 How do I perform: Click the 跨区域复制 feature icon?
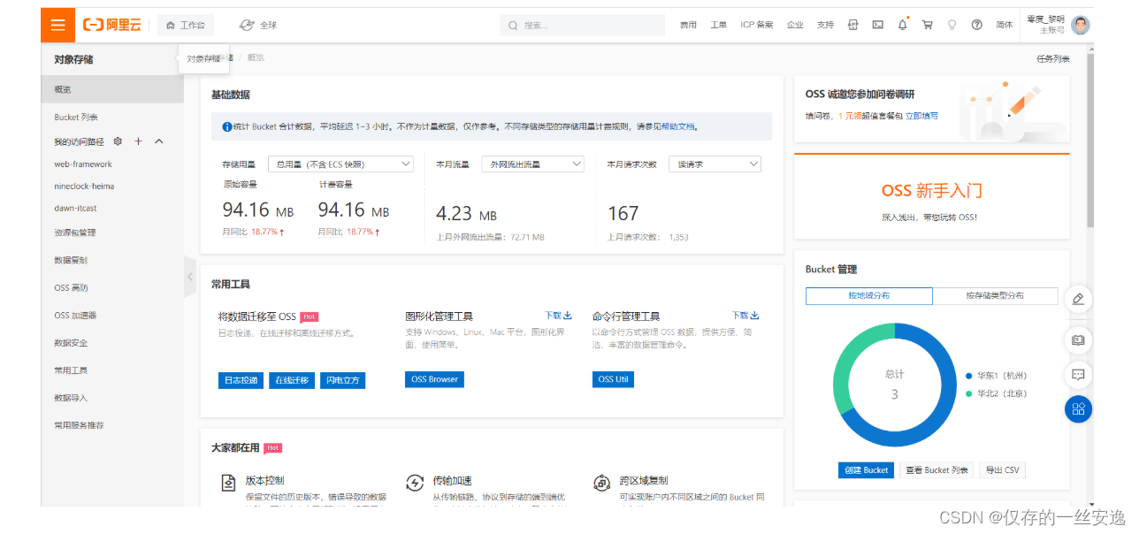click(x=601, y=483)
